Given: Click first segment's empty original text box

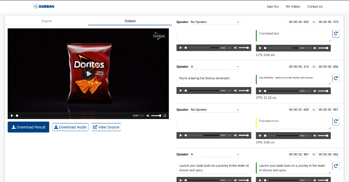Looking at the screenshot, I should click(x=214, y=36).
